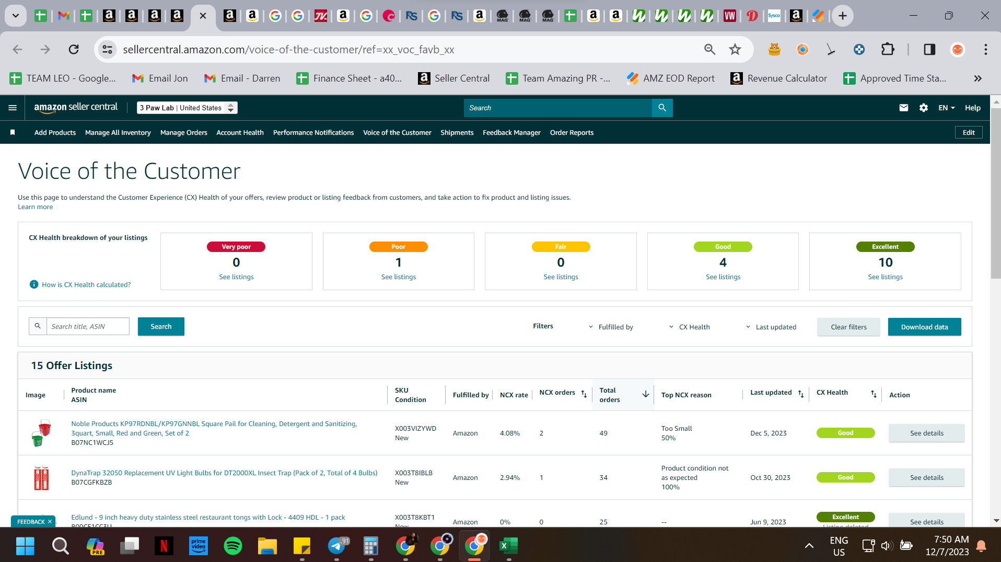Open the messages envelope icon
This screenshot has height=562, width=1001.
click(x=904, y=108)
